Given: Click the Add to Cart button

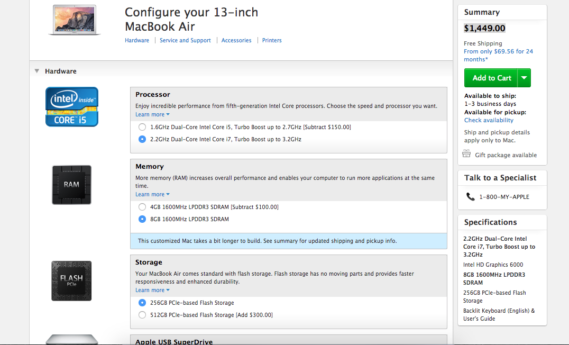Looking at the screenshot, I should (x=491, y=78).
